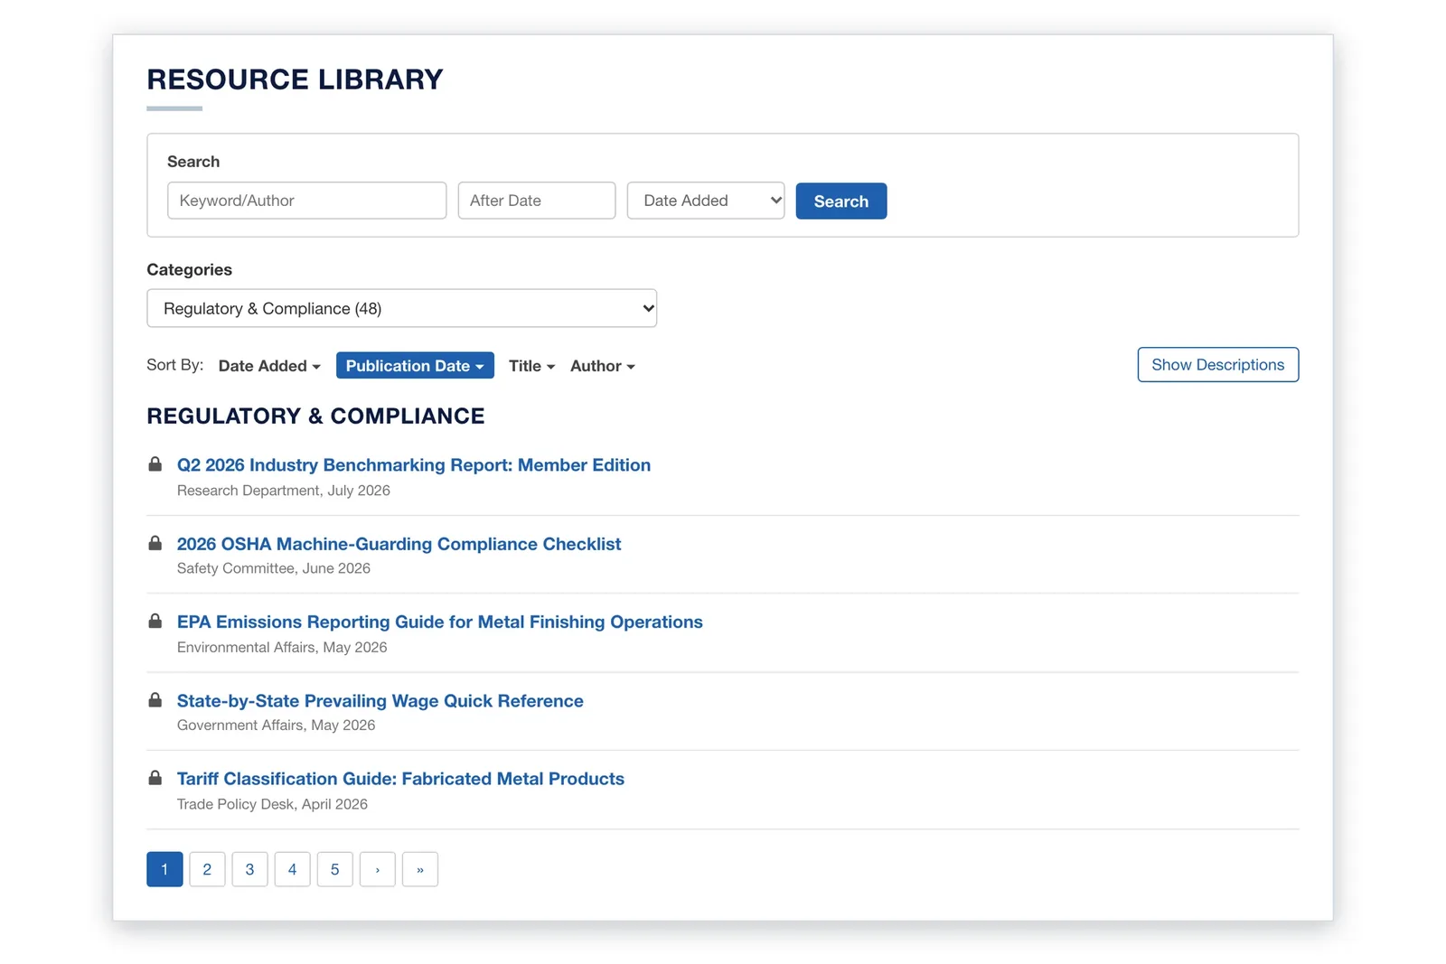Click the REGULATORY & COMPLIANCE section heading
The image size is (1446, 964).
315,416
